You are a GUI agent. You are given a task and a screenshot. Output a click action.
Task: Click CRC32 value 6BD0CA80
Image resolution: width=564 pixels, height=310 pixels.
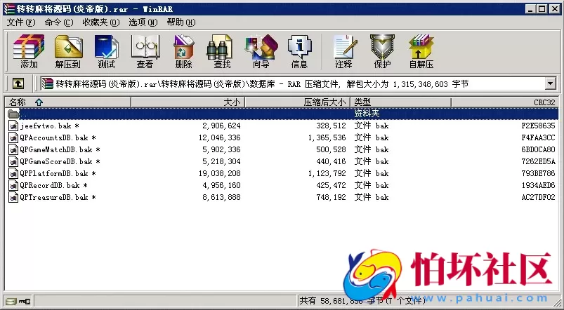(x=539, y=149)
